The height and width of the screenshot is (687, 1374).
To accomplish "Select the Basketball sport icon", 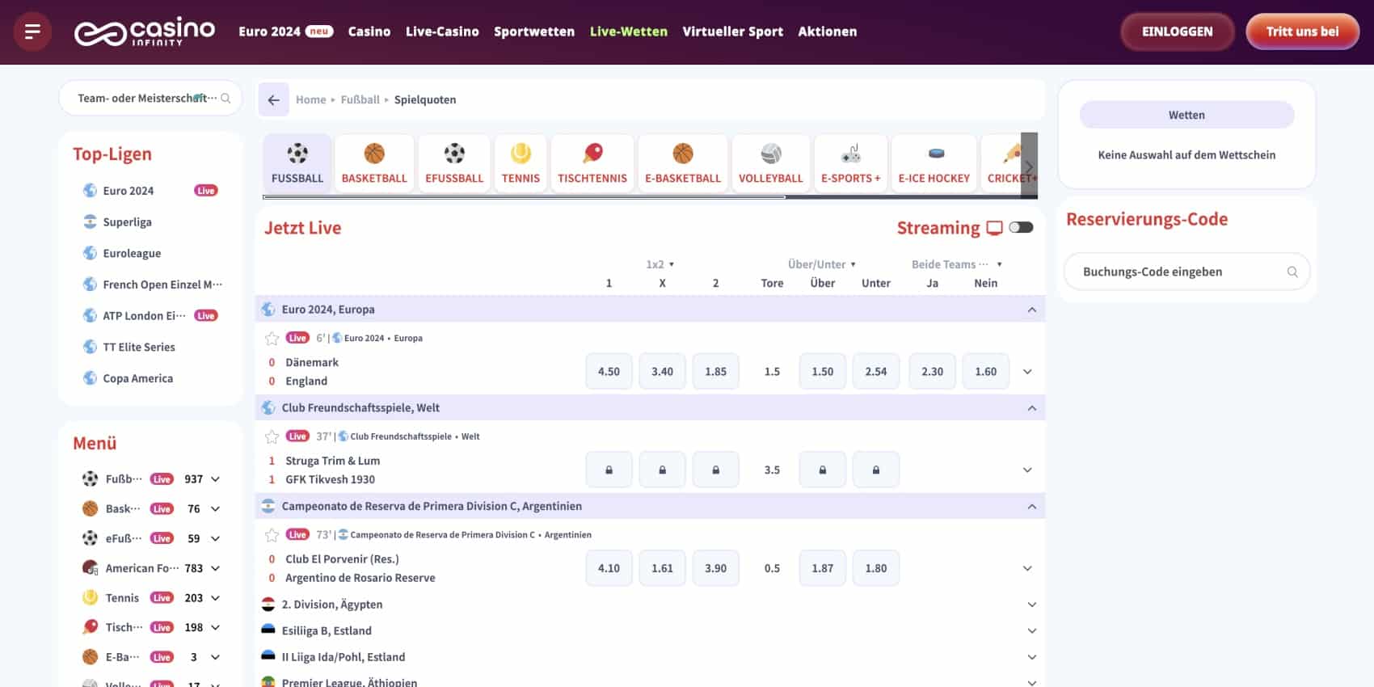I will tap(374, 164).
